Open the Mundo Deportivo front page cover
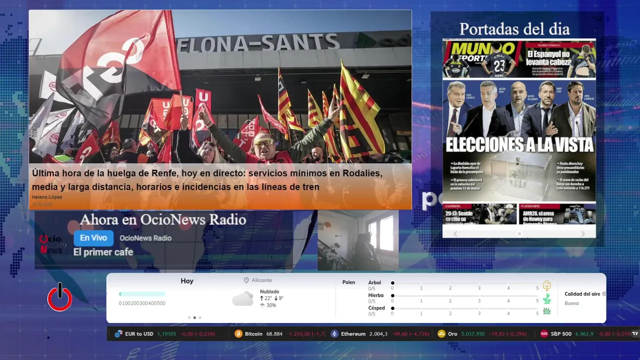640x360 pixels. click(x=519, y=132)
